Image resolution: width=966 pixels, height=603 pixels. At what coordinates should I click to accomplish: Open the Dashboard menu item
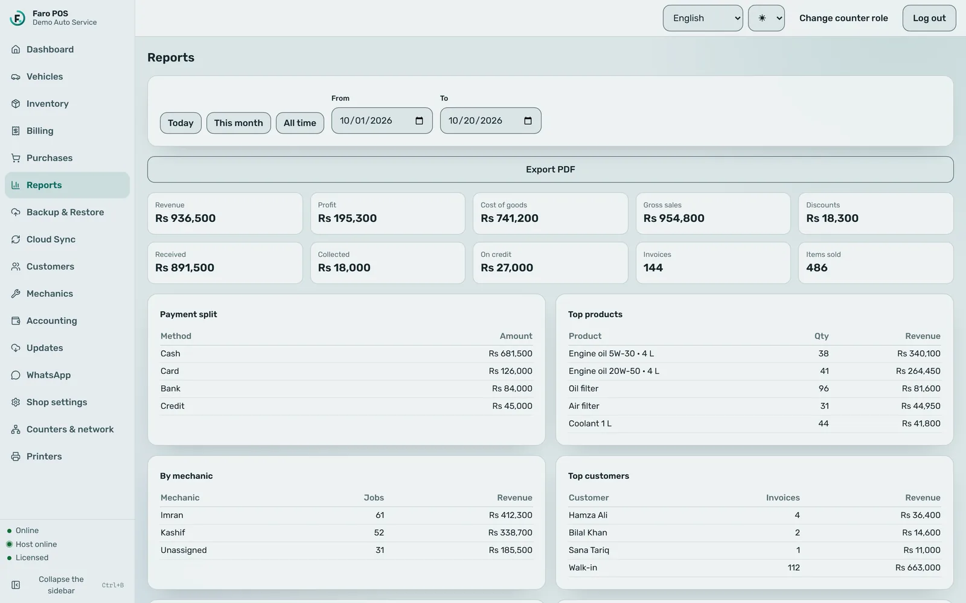67,49
